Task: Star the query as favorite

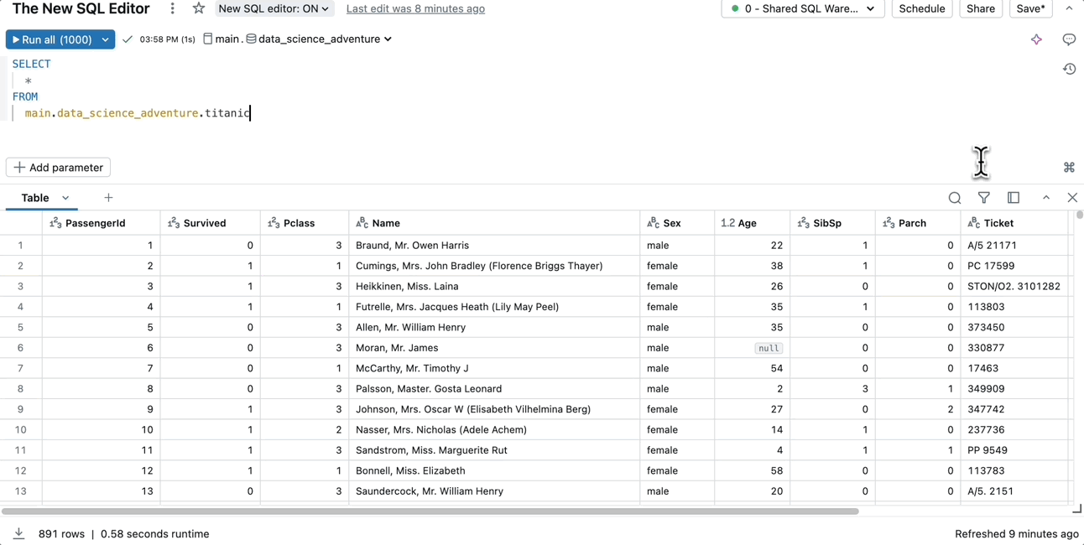Action: (199, 8)
